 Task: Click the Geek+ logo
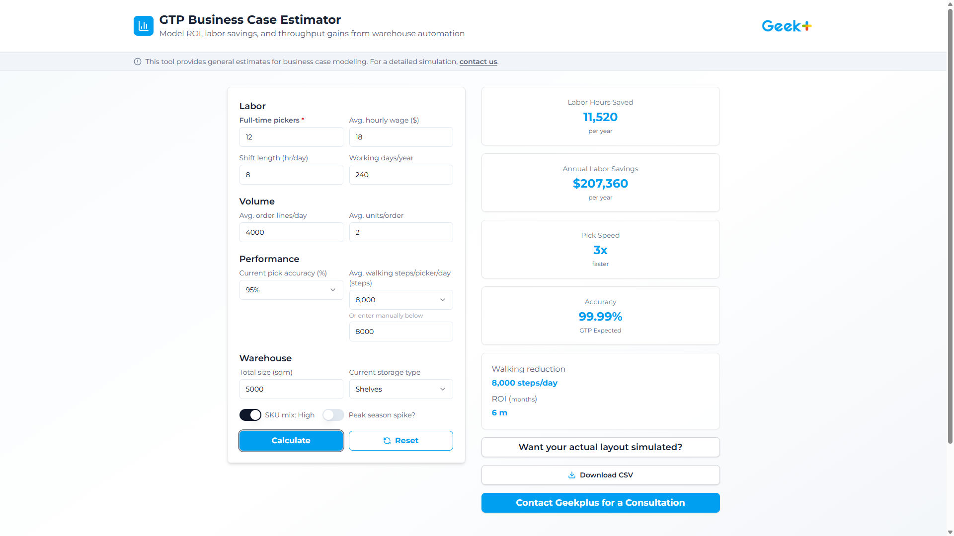click(787, 26)
